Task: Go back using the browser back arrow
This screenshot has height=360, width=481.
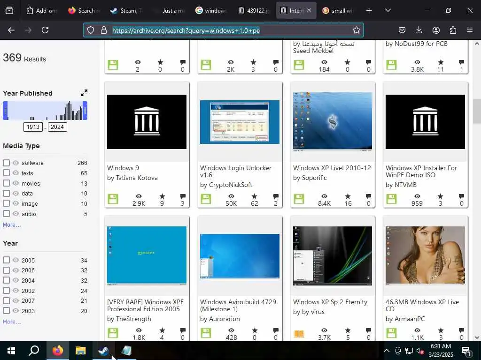Action: [x=11, y=30]
